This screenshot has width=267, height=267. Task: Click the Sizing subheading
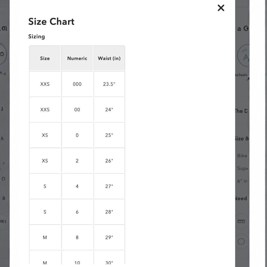click(x=37, y=36)
